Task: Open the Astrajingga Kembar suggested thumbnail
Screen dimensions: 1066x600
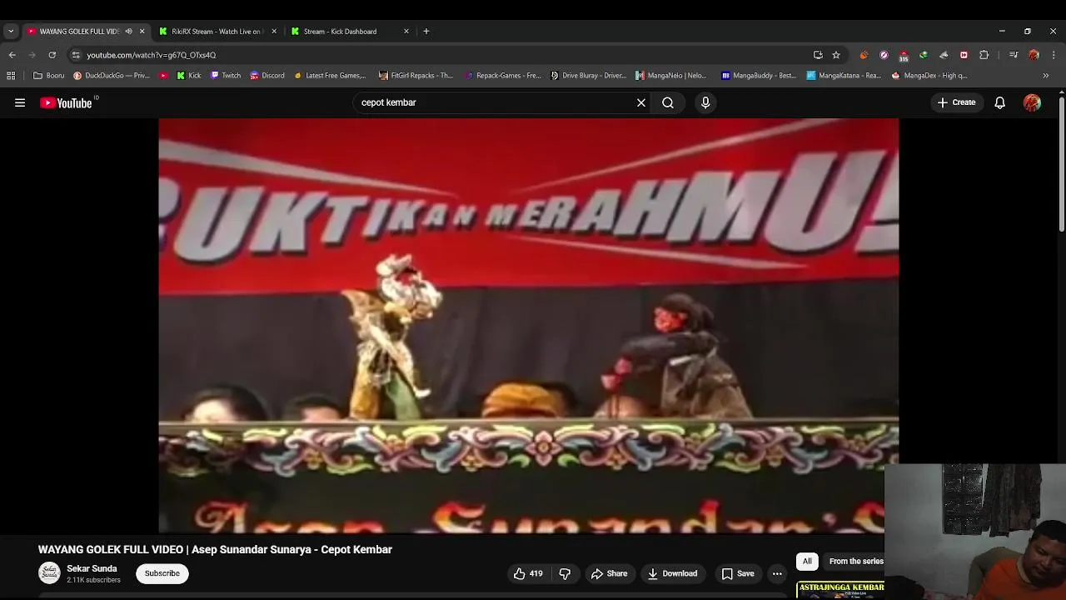Action: [840, 590]
